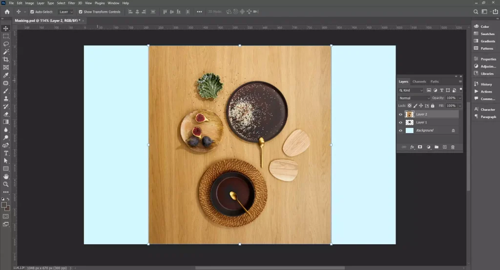Disable Show Transform Controls checkbox
Image resolution: width=500 pixels, height=270 pixels.
click(x=81, y=12)
